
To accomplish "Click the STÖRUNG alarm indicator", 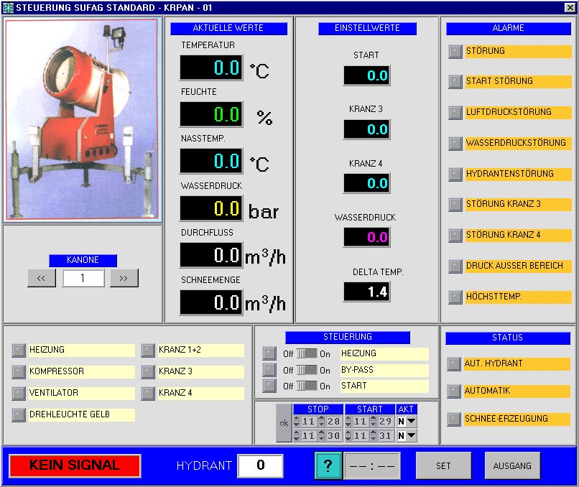I will [455, 52].
